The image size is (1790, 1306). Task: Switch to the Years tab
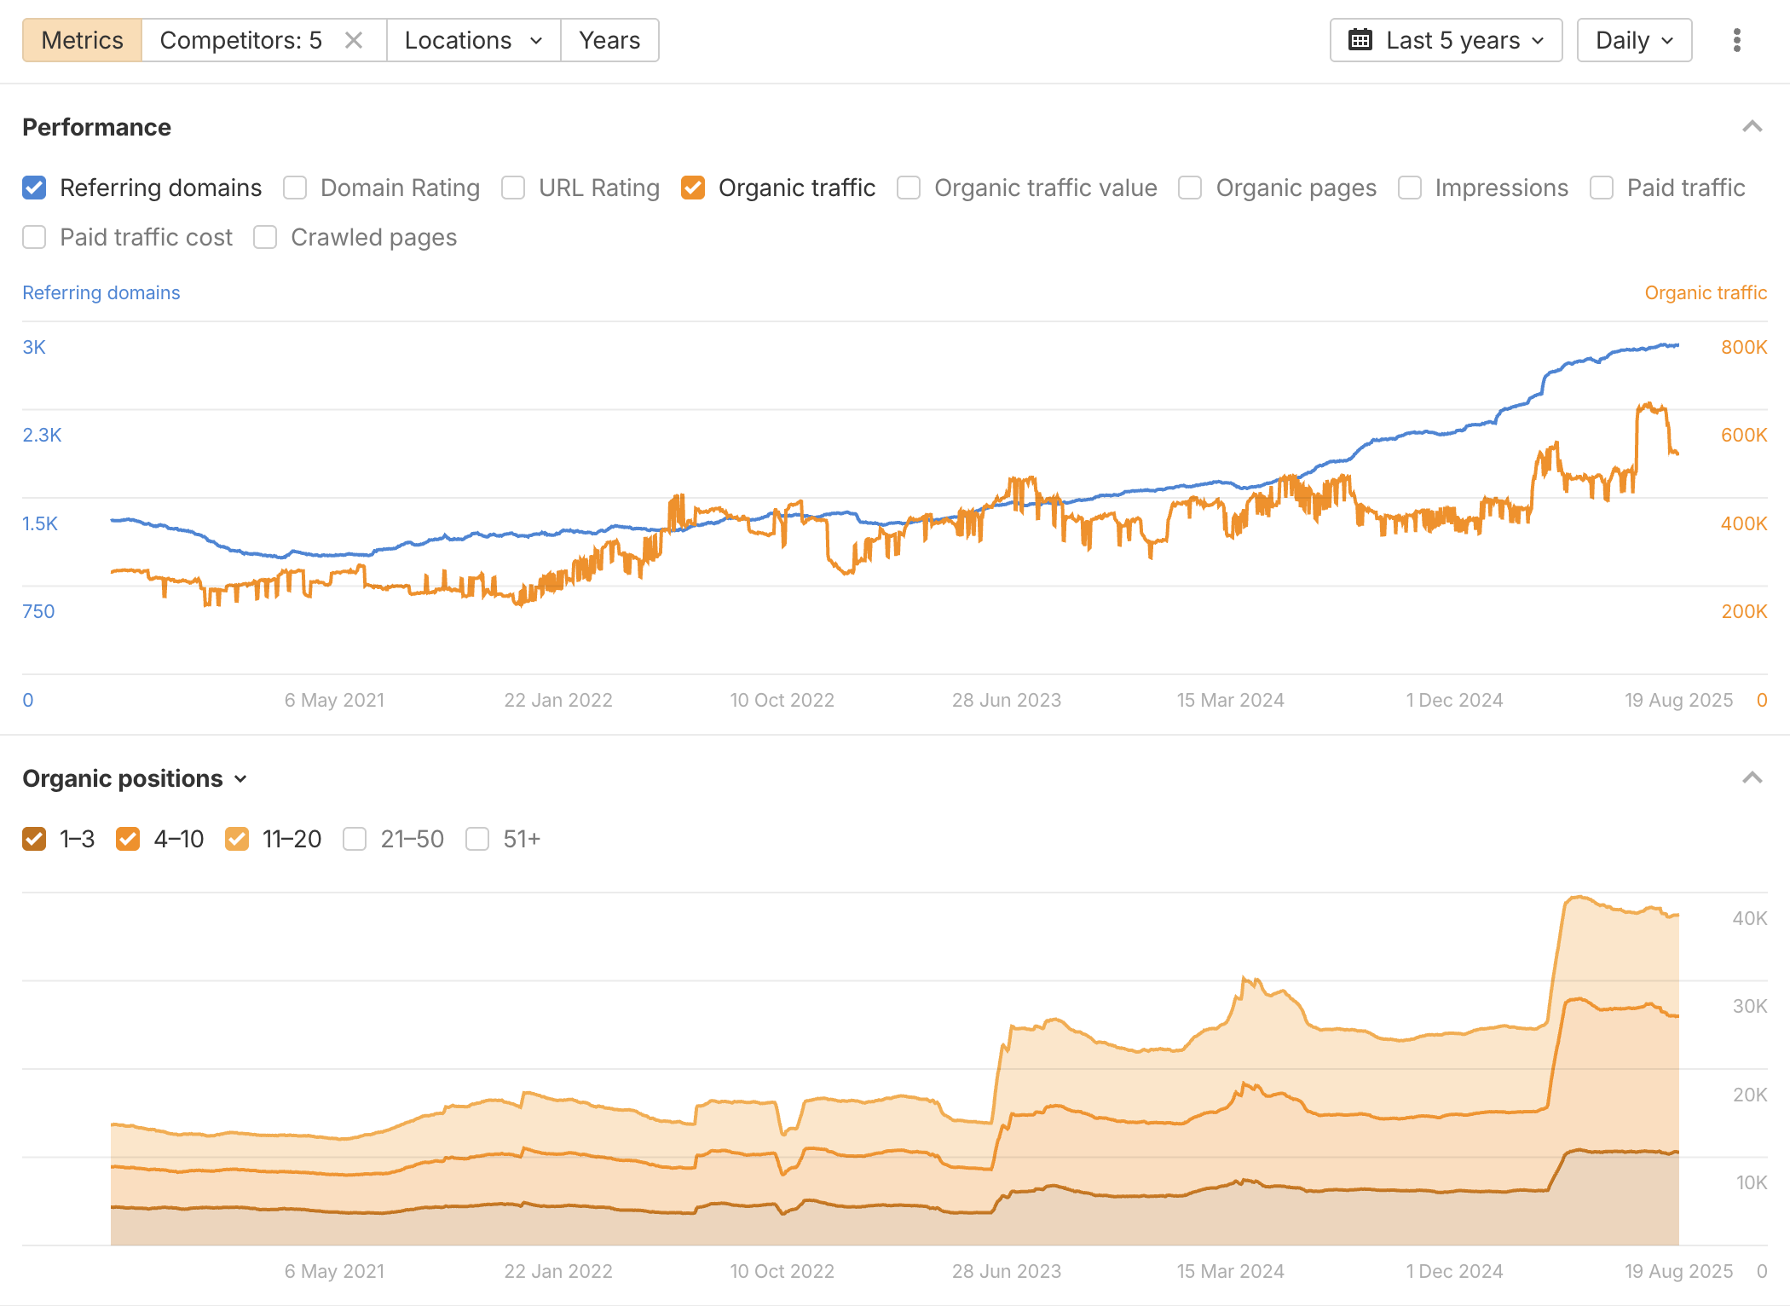609,40
